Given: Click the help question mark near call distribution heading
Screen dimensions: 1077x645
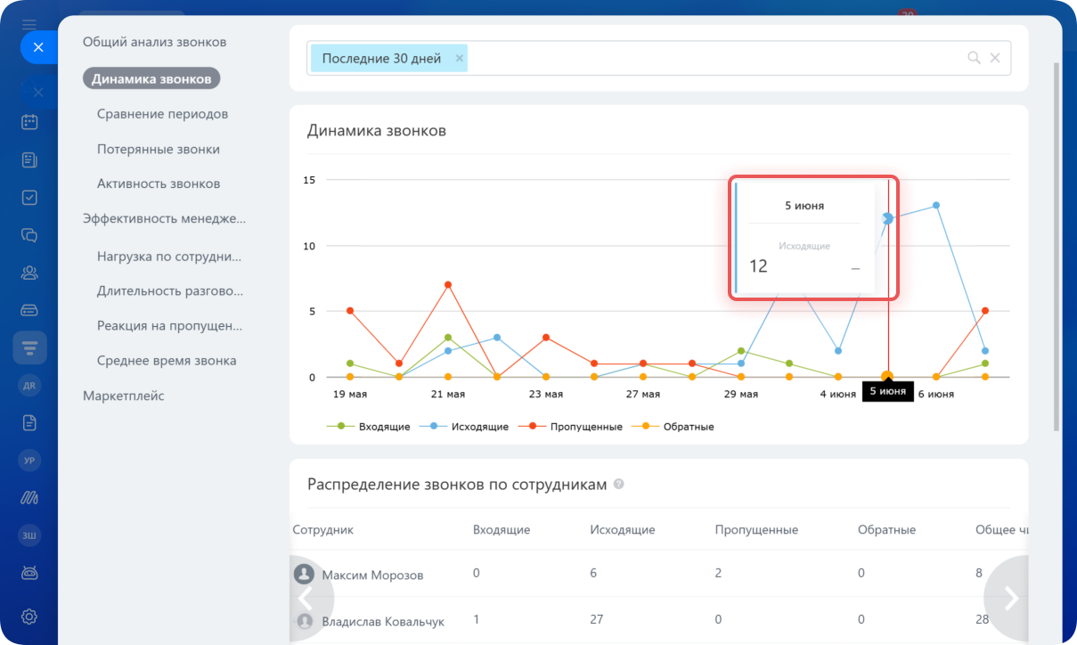Looking at the screenshot, I should pyautogui.click(x=619, y=485).
